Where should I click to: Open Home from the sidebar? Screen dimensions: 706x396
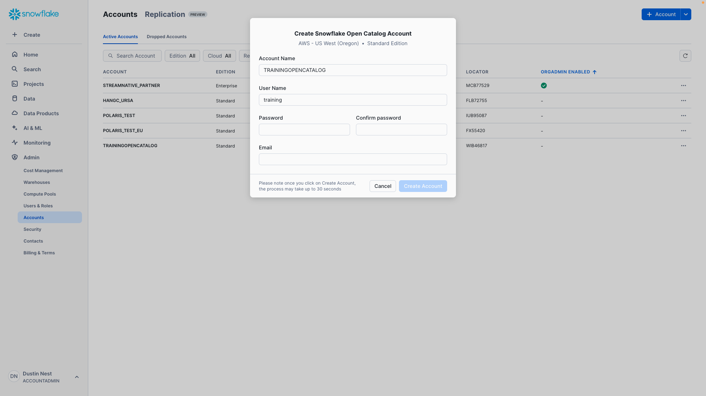15,54
